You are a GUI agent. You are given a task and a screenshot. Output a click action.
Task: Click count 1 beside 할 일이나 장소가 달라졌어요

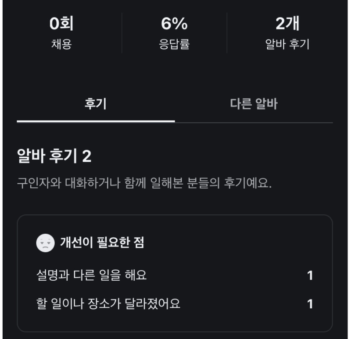point(310,304)
